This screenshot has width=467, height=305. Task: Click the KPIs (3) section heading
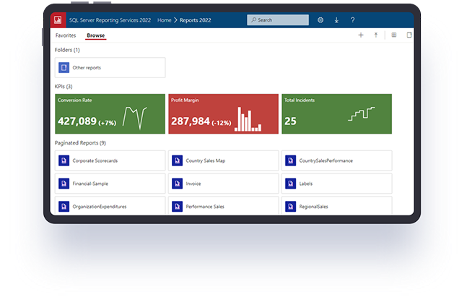coord(64,87)
